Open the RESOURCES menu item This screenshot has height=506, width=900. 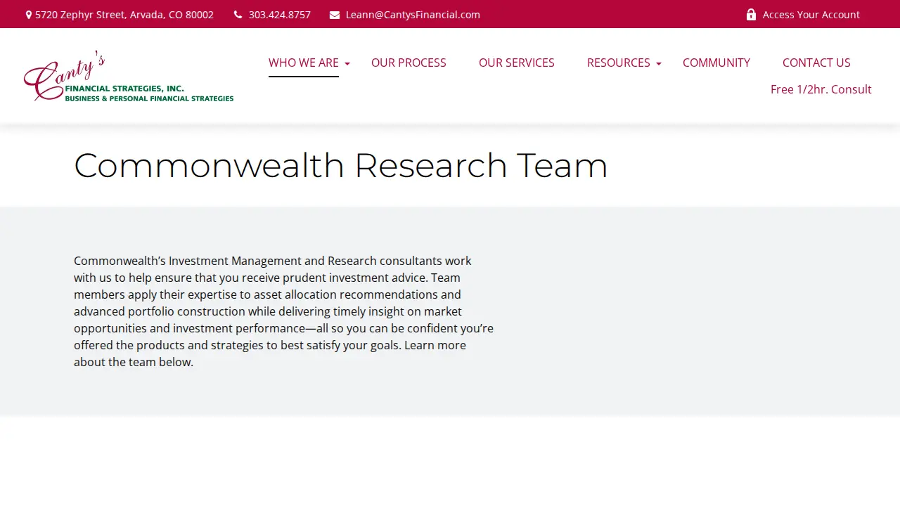(619, 63)
